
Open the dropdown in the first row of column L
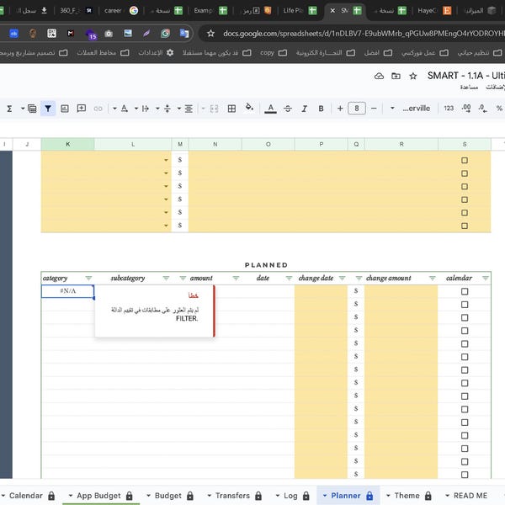pyautogui.click(x=166, y=160)
